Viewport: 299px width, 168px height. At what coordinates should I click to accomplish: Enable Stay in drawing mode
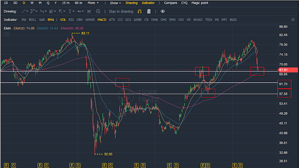pyautogui.click(x=121, y=11)
